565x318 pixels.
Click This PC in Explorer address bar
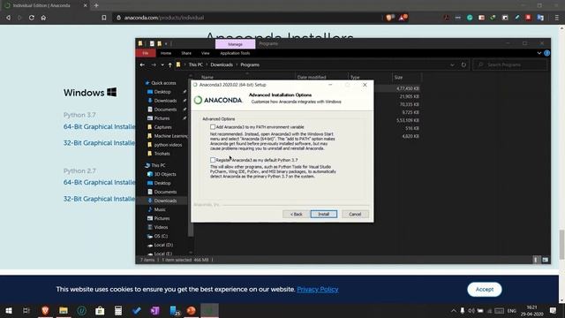[196, 64]
